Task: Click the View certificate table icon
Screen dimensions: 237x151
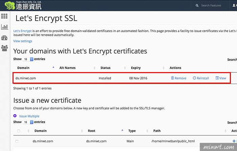Action: (x=217, y=78)
